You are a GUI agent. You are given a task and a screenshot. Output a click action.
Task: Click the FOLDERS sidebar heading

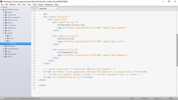[4, 7]
